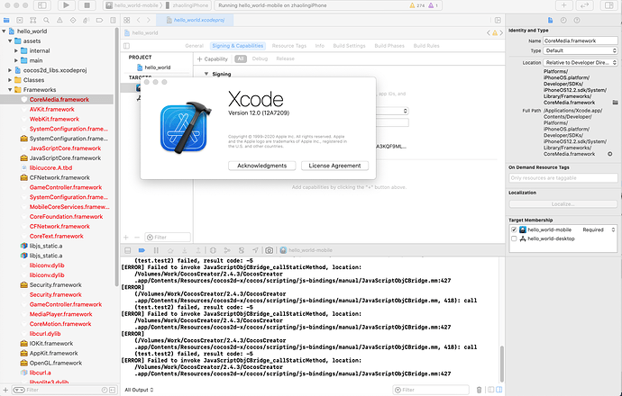The width and height of the screenshot is (622, 396).
Task: Choose file location folder icon in inspector
Action: click(616, 103)
